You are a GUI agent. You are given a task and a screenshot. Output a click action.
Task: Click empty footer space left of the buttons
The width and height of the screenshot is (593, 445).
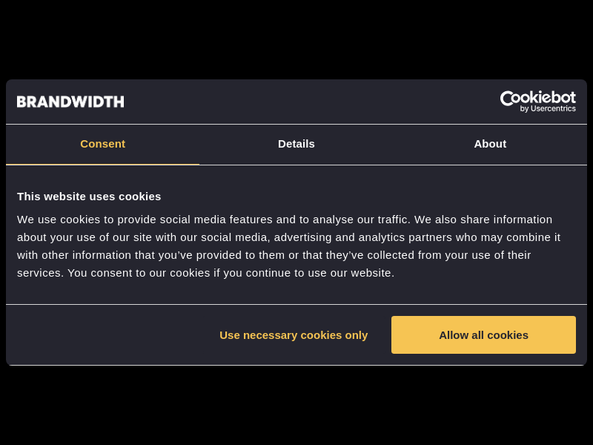[x=104, y=335]
